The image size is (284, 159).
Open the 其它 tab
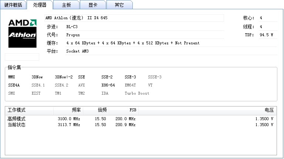(x=119, y=5)
